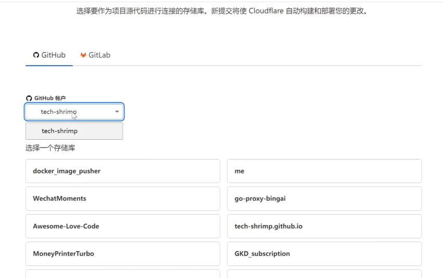
Task: Select the me repository
Action: pos(324,171)
